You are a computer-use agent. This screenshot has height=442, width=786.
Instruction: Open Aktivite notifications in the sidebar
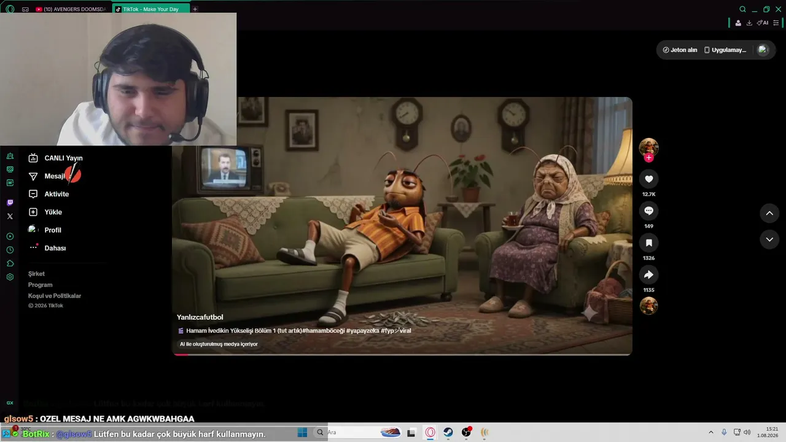point(49,194)
